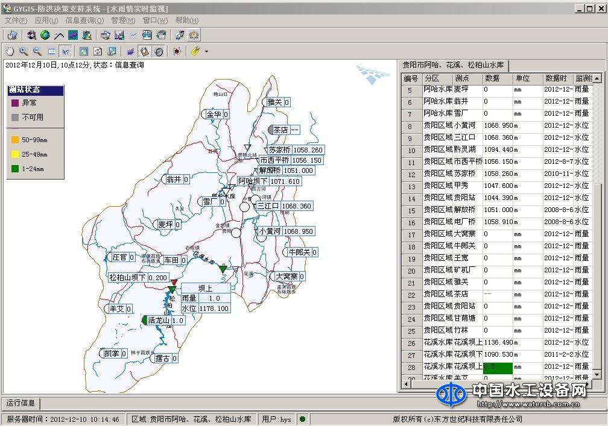The height and width of the screenshot is (426, 608).
Task: Toggle the notepad identify button
Action: [x=145, y=51]
